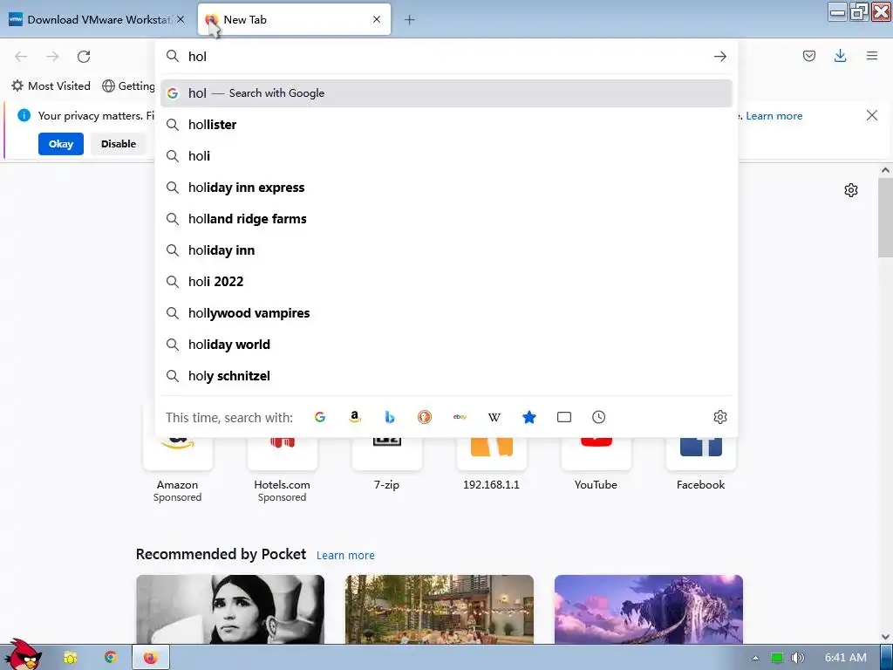Open Save to Pocket icon
Viewport: 893px width, 670px height.
pos(808,56)
